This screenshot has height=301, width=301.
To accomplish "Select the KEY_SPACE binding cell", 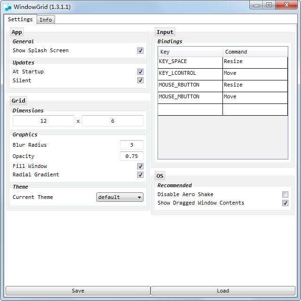I will click(x=190, y=62).
